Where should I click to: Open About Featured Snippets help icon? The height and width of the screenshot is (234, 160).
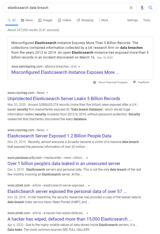(94, 82)
